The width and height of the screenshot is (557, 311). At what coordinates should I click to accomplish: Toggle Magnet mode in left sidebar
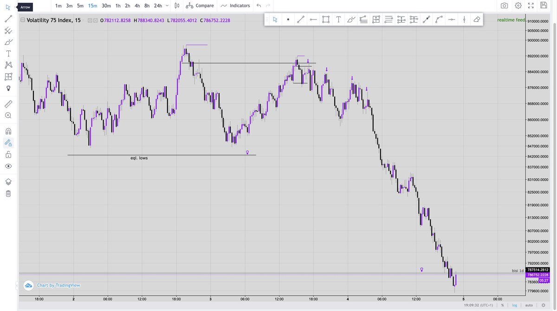coord(8,131)
